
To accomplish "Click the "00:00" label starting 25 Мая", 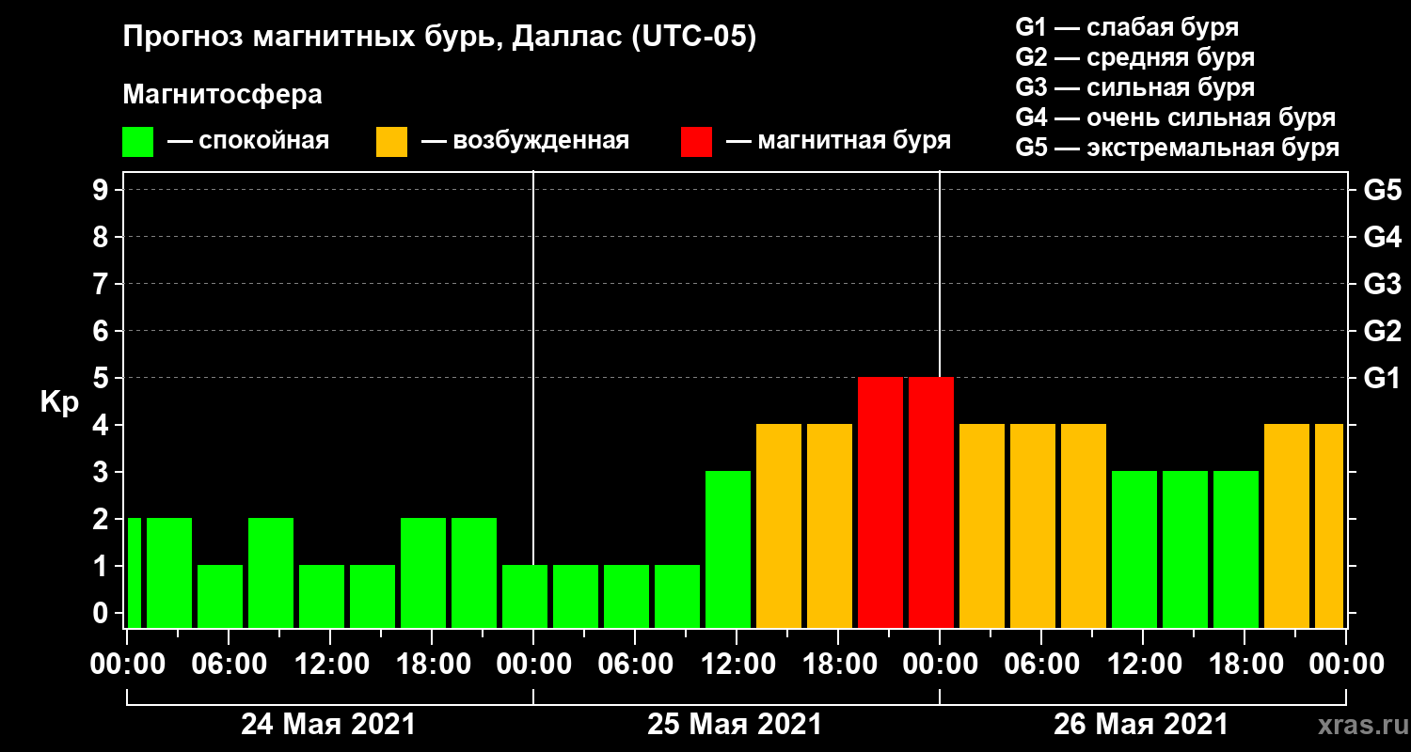I will point(533,664).
